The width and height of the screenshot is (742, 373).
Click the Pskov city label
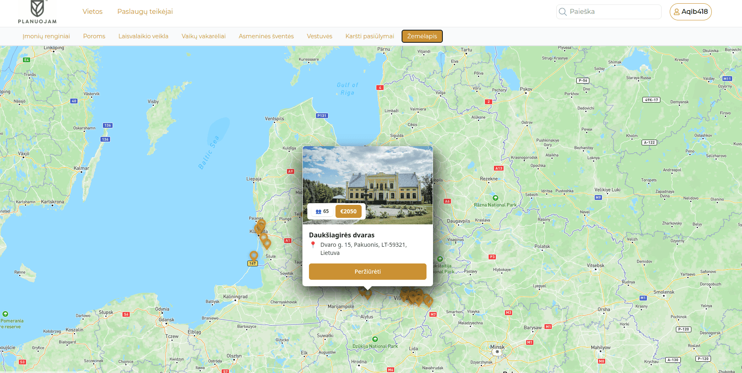coord(526,89)
